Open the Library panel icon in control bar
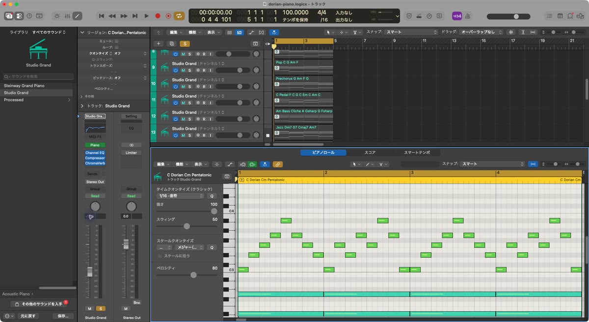This screenshot has width=589, height=322. 9,16
